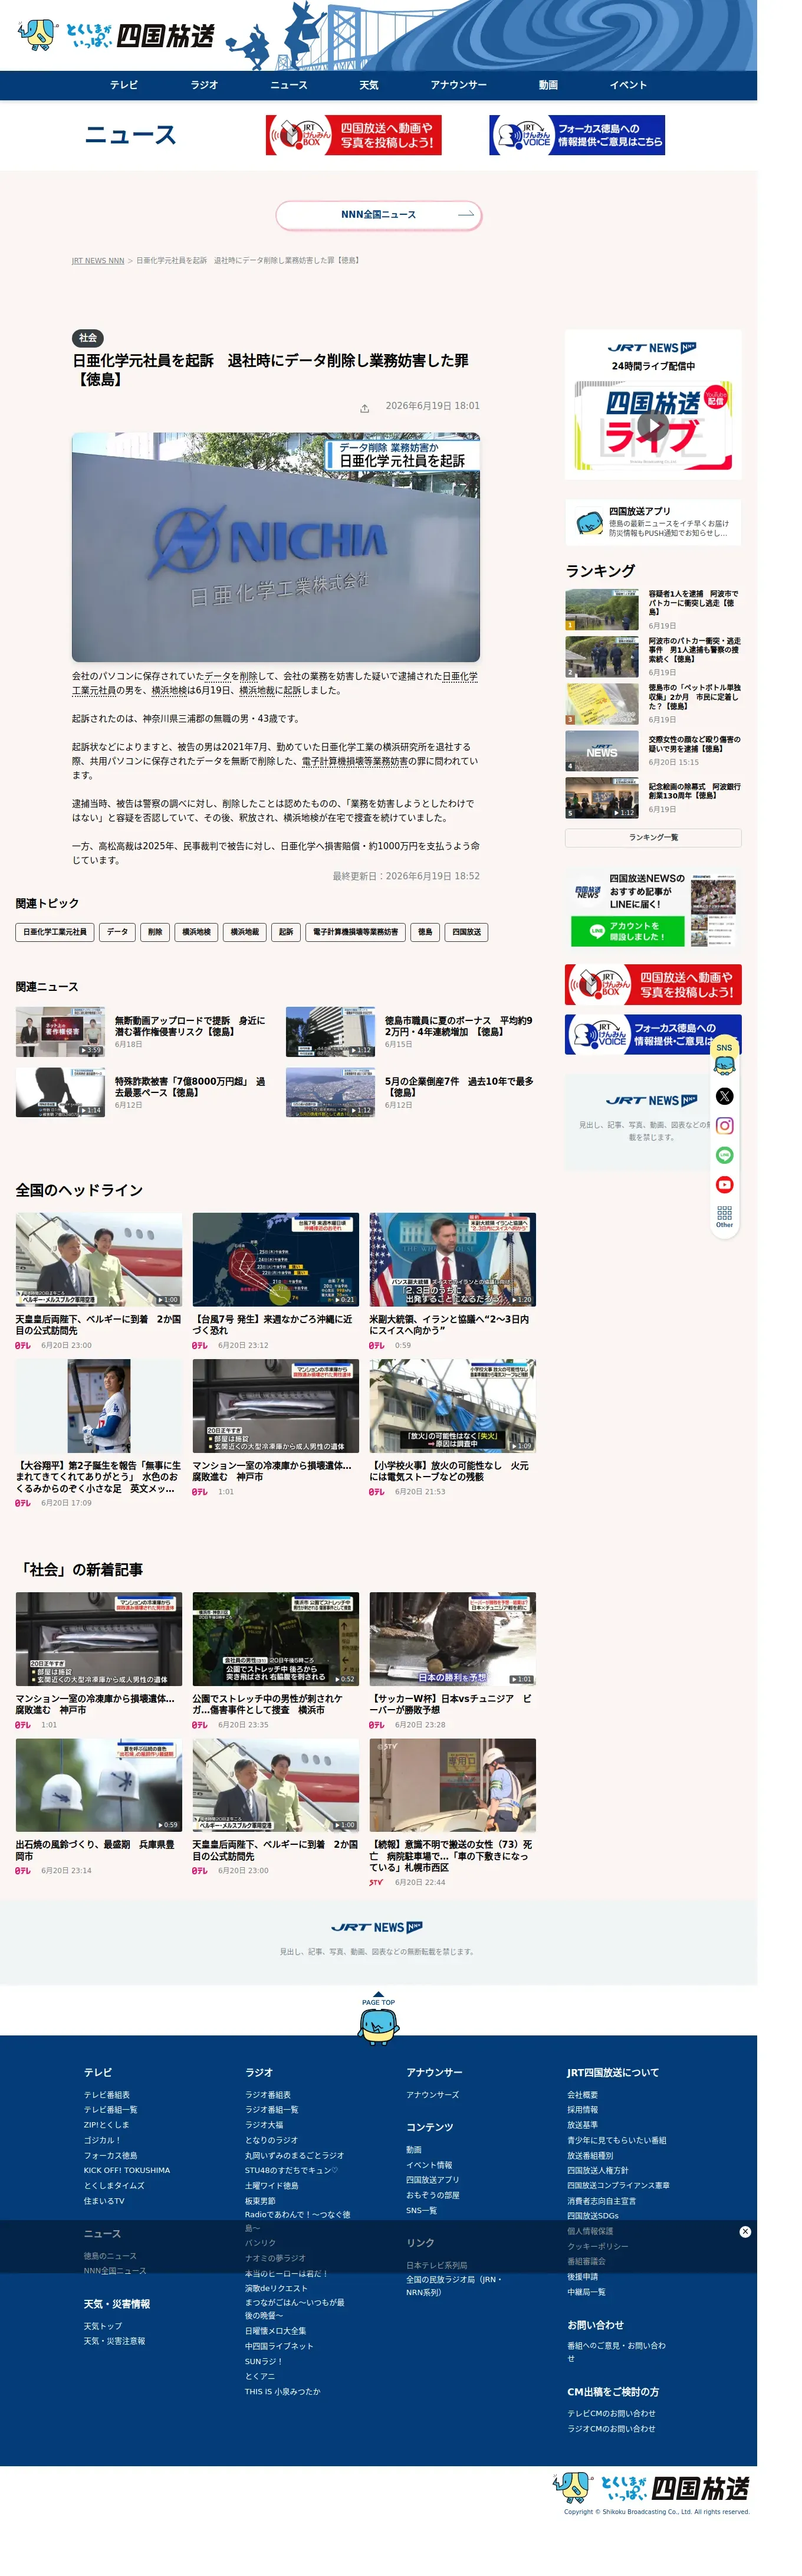Select the 電子計算機損壊等業務妨害 topic tag
This screenshot has height=2576, width=802.
356,932
